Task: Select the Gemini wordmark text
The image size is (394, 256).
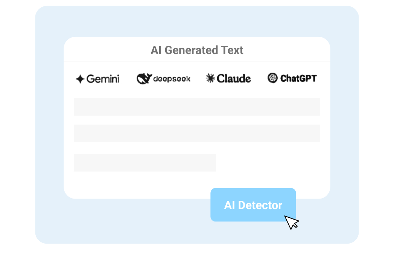Action: pyautogui.click(x=103, y=79)
